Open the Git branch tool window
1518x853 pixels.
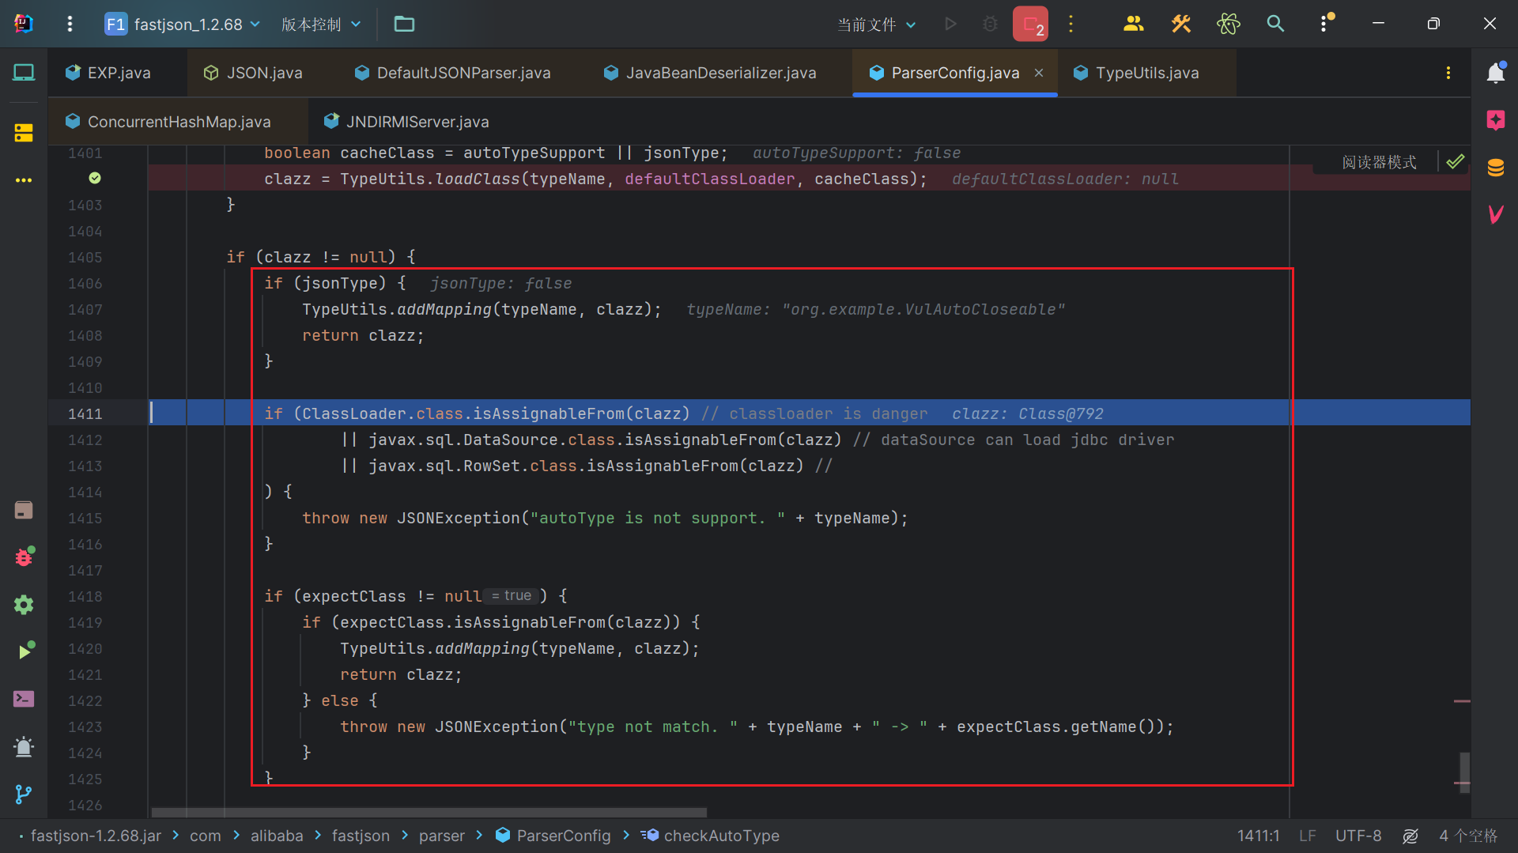[x=24, y=794]
